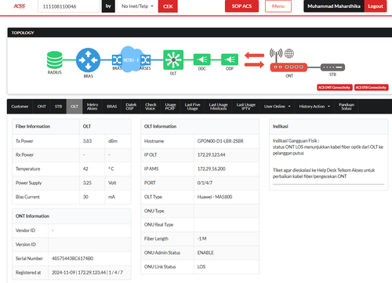Click the red bidirectional arrows icon
392x283 pixels.
tap(254, 60)
